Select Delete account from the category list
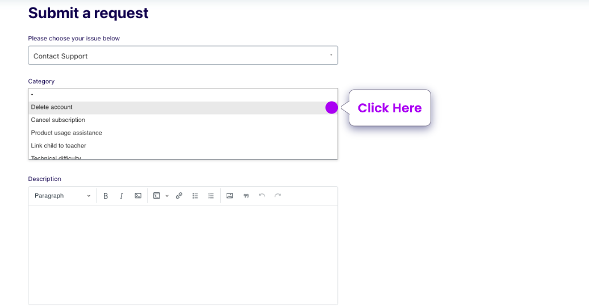This screenshot has width=589, height=307. point(52,107)
